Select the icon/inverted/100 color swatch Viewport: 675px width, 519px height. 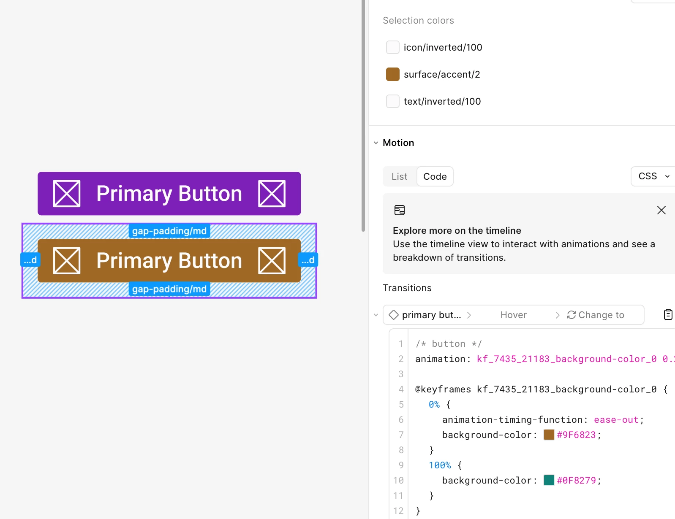pos(393,47)
